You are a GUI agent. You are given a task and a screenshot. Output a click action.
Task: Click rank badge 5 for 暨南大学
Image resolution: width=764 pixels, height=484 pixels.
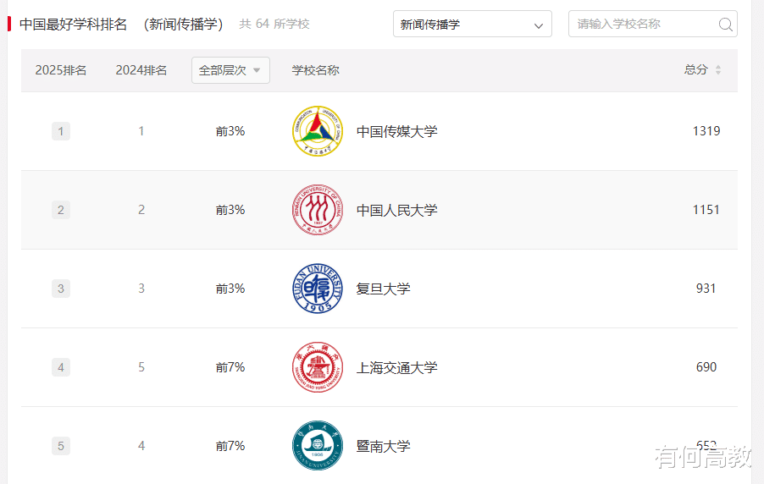pos(61,446)
